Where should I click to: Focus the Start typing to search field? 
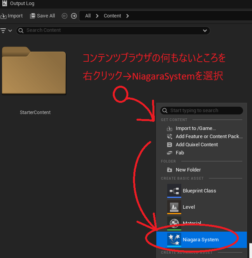point(201,111)
